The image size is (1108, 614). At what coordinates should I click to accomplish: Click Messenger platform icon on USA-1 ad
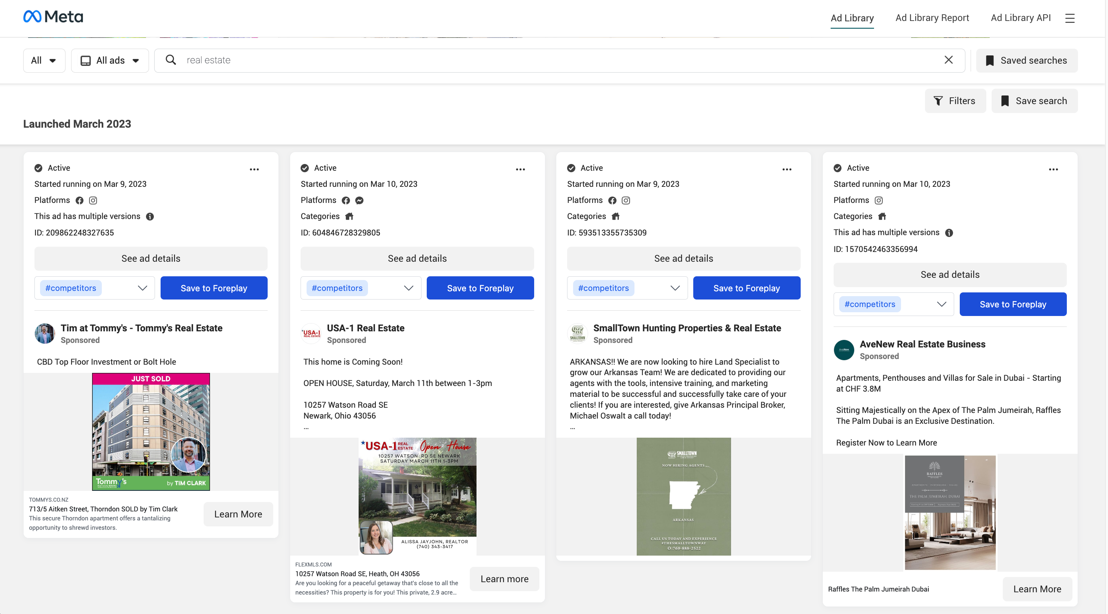[360, 201]
